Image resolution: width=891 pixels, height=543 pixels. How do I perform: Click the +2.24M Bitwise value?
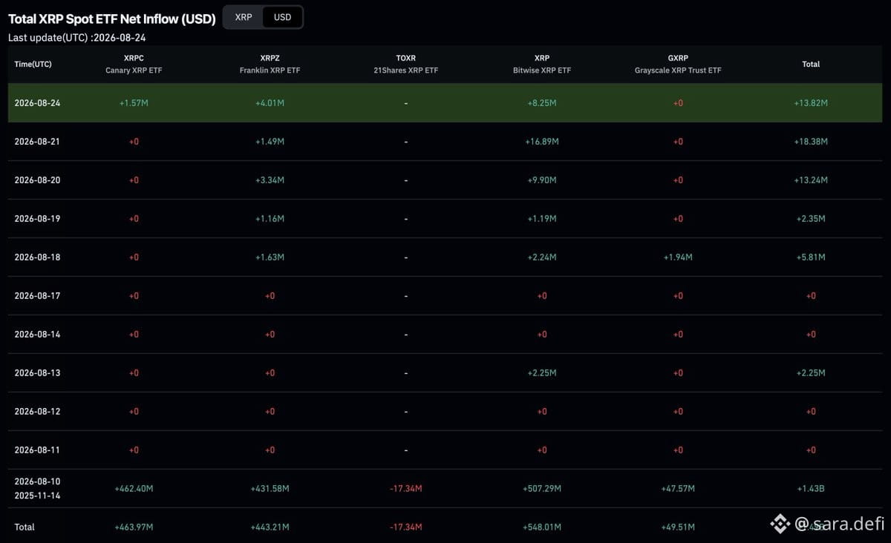pos(542,257)
